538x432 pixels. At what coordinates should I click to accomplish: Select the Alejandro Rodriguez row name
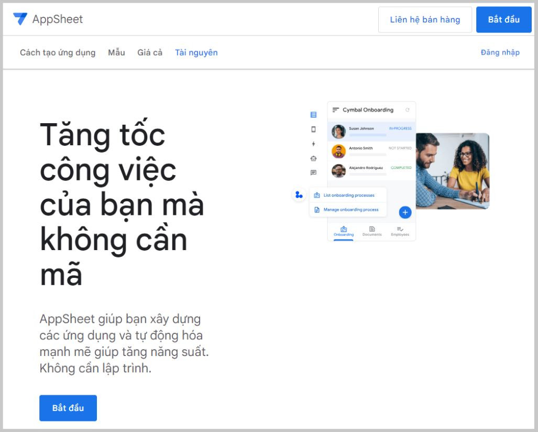click(x=366, y=168)
